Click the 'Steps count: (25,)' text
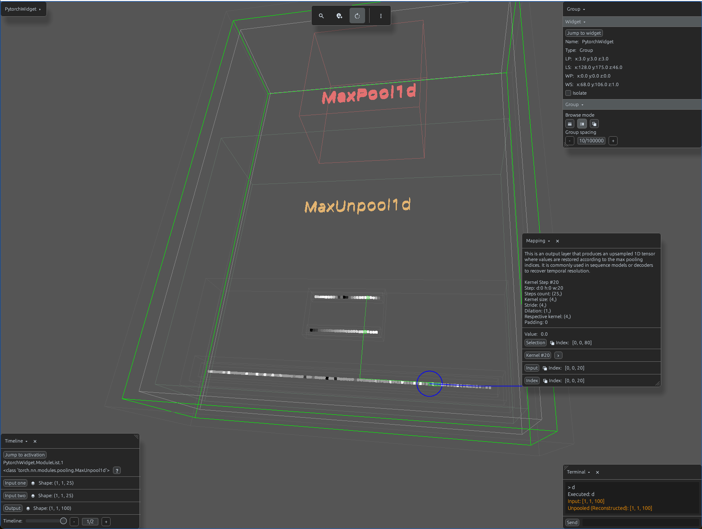This screenshot has width=702, height=529. tap(543, 294)
